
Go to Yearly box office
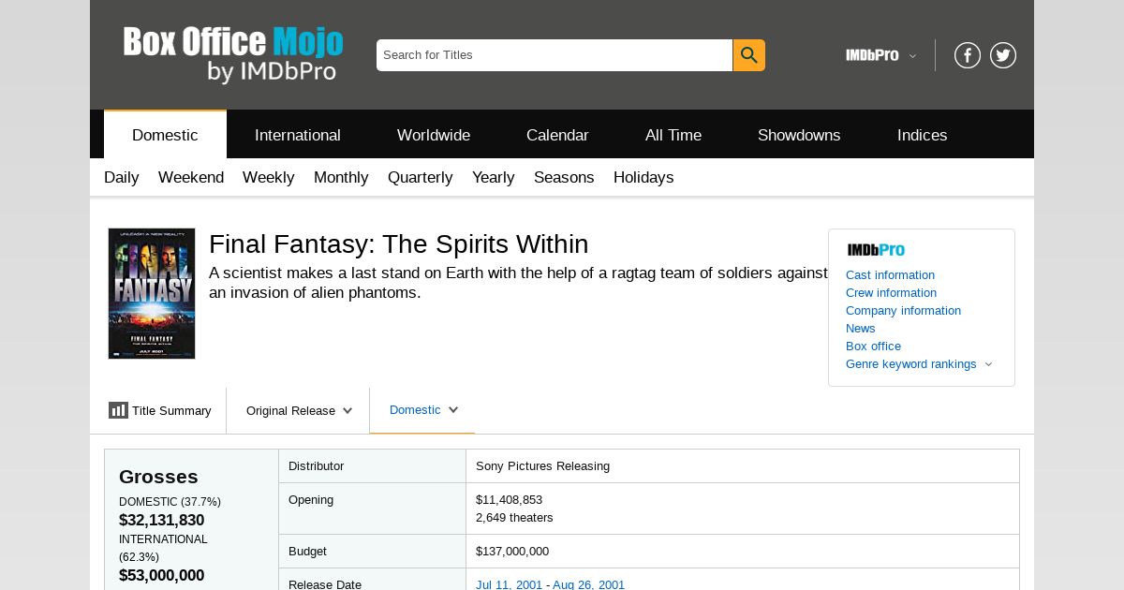tap(493, 177)
